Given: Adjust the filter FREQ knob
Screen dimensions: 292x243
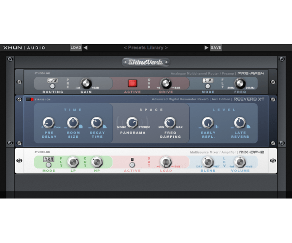Looking at the screenshot, I should point(240,83).
